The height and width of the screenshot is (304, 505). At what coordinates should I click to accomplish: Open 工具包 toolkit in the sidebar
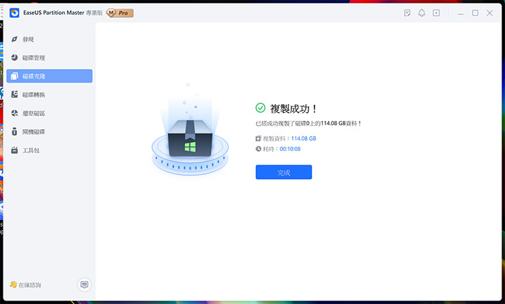click(49, 150)
